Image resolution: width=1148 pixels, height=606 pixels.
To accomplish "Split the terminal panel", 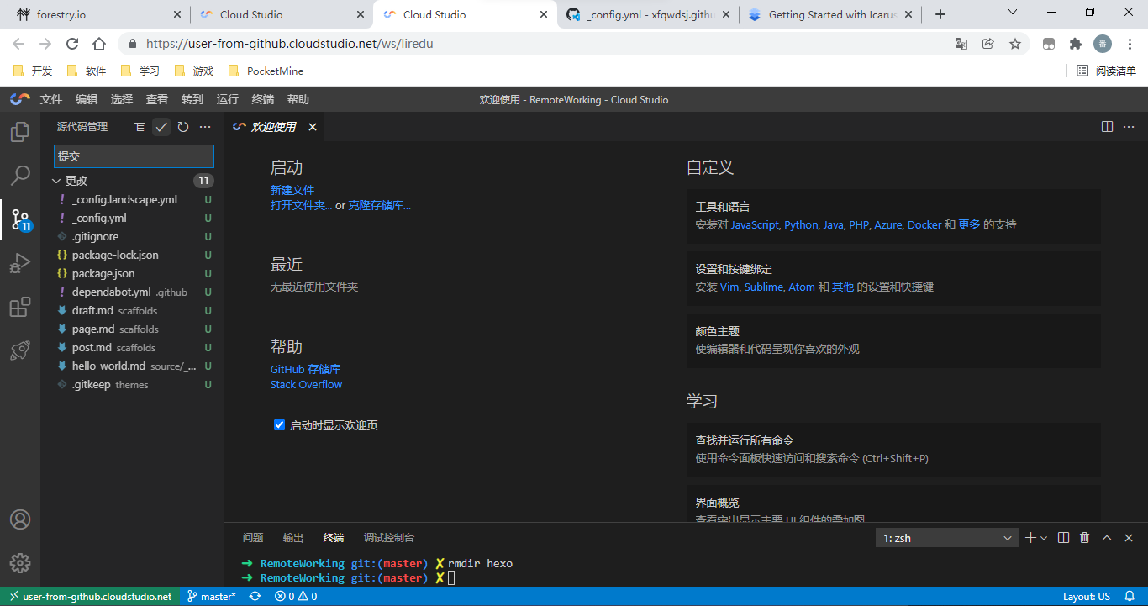I will 1064,538.
